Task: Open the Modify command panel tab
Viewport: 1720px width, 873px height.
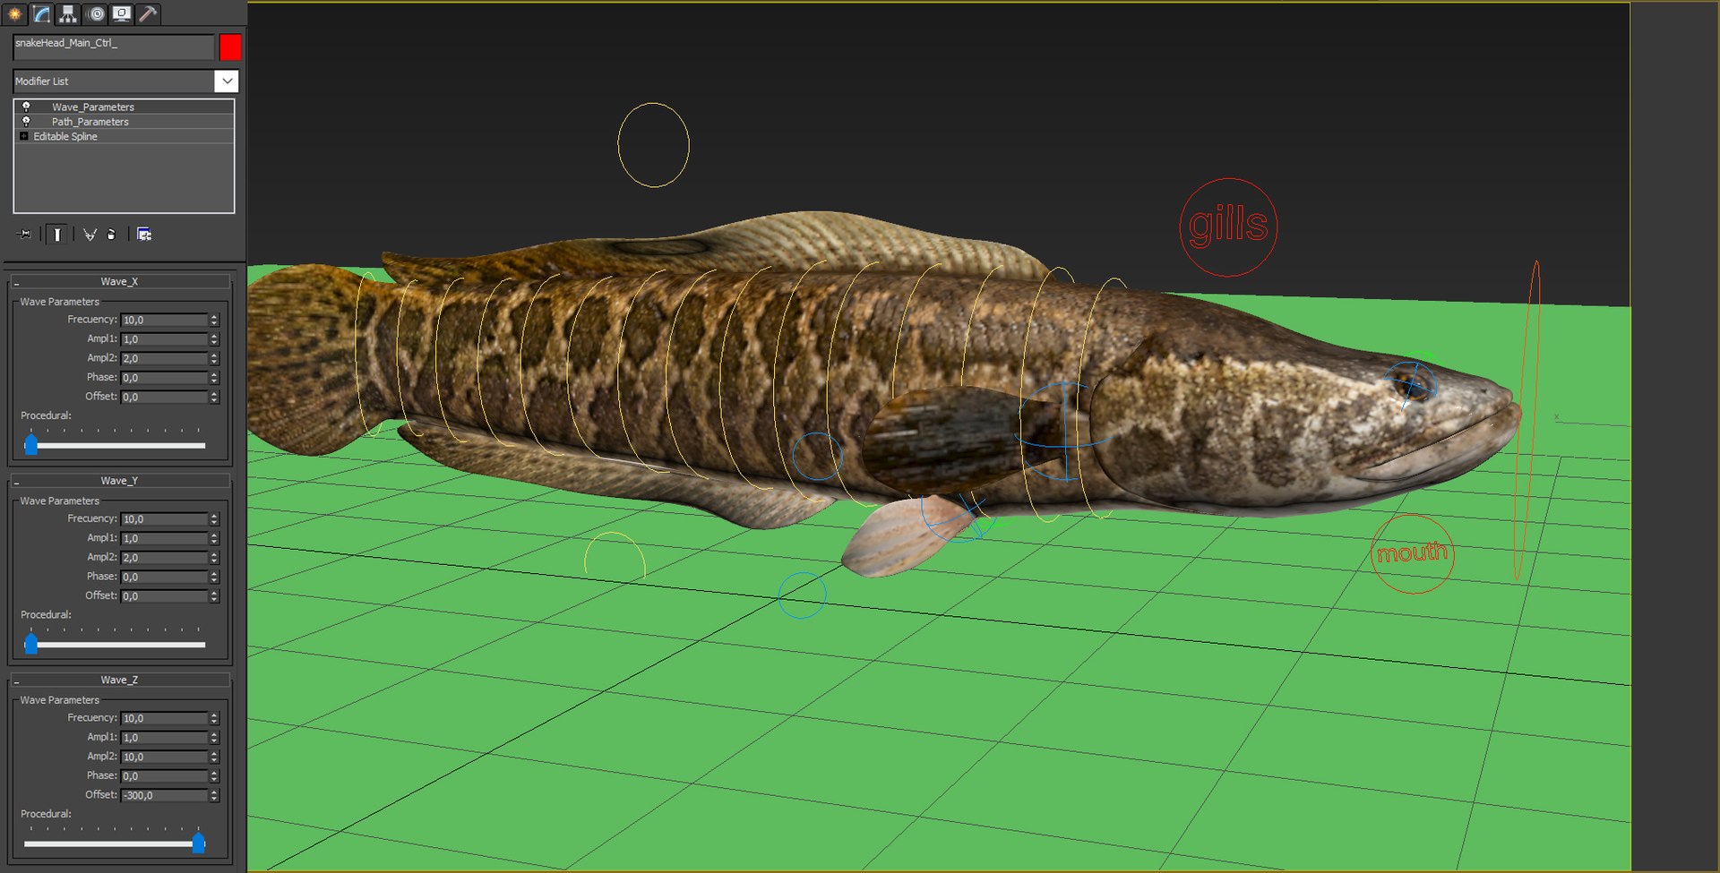Action: click(x=41, y=13)
